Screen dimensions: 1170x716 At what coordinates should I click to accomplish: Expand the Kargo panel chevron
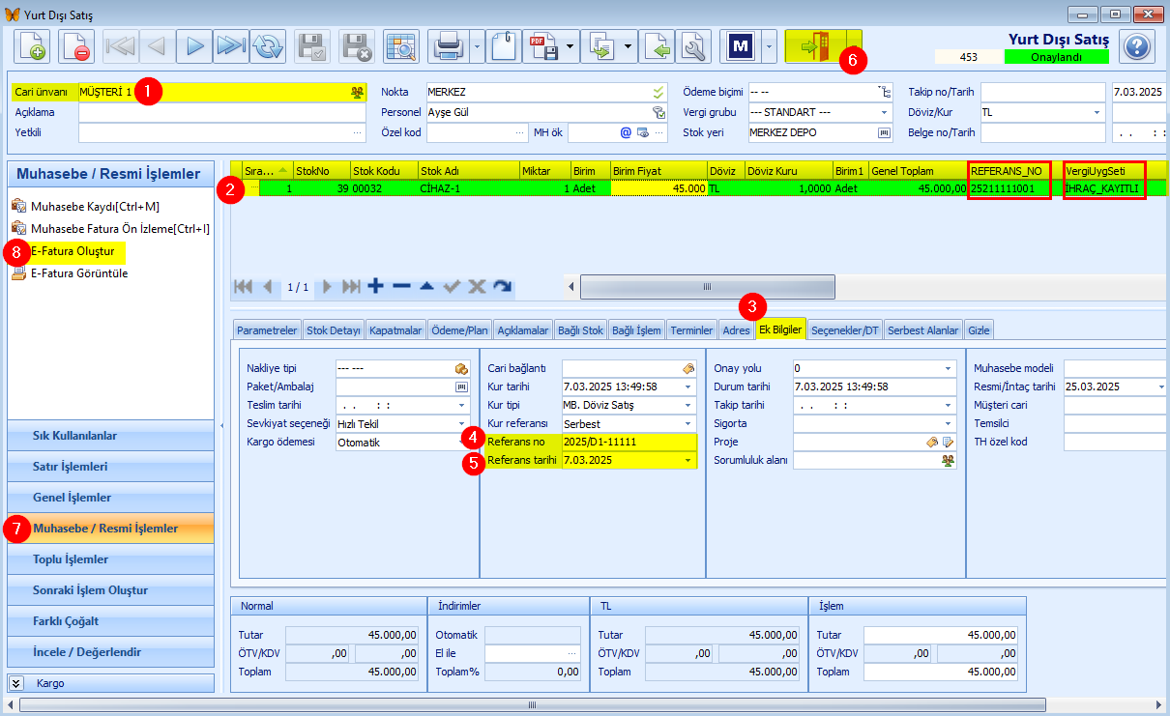point(17,683)
